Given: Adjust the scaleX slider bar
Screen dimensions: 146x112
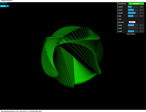Looking at the screenshot, I should [x=133, y=25].
